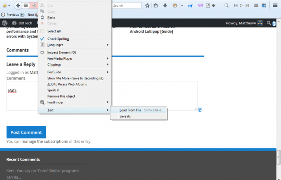Open the downloads arrow icon
The width and height of the screenshot is (281, 180).
click(x=165, y=5)
